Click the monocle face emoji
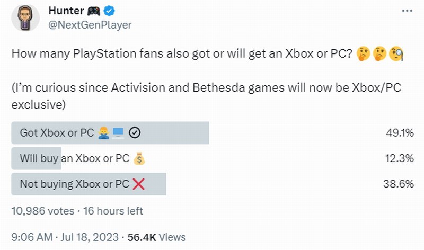The width and height of the screenshot is (424, 250). [x=396, y=54]
